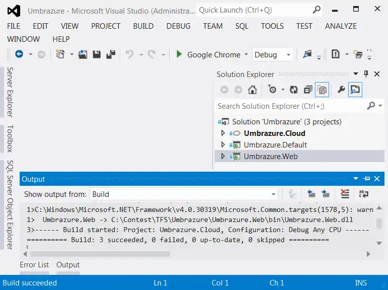This screenshot has height=290, width=388.
Task: Click the Undo toolbar icon
Action: tap(130, 54)
